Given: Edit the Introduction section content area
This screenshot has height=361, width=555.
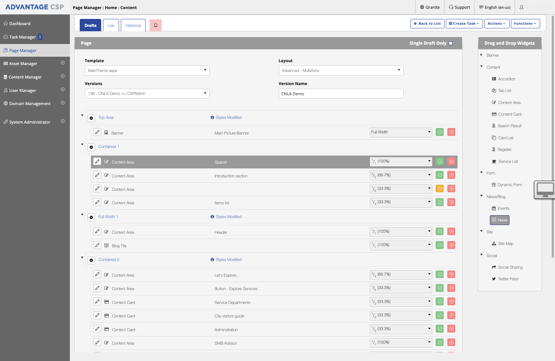Looking at the screenshot, I should pyautogui.click(x=97, y=175).
